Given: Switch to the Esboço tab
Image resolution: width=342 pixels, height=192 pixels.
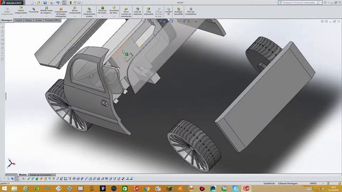Looking at the screenshot, I should tap(28, 20).
